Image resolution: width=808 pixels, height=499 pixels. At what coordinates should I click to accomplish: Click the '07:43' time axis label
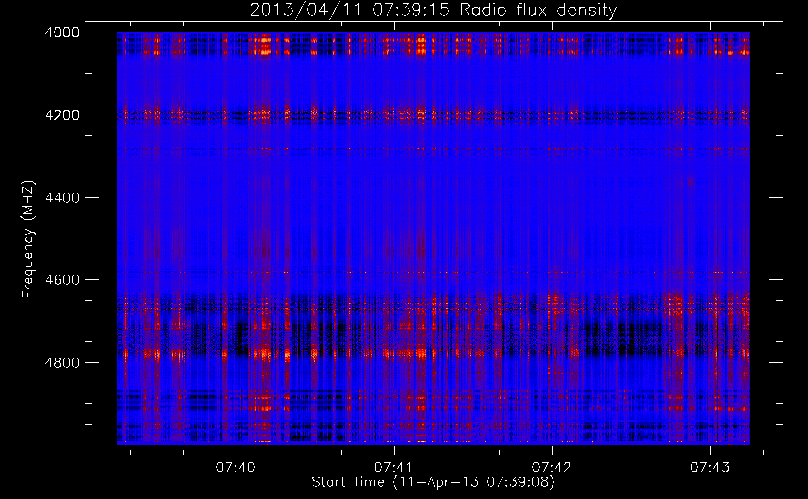[710, 468]
